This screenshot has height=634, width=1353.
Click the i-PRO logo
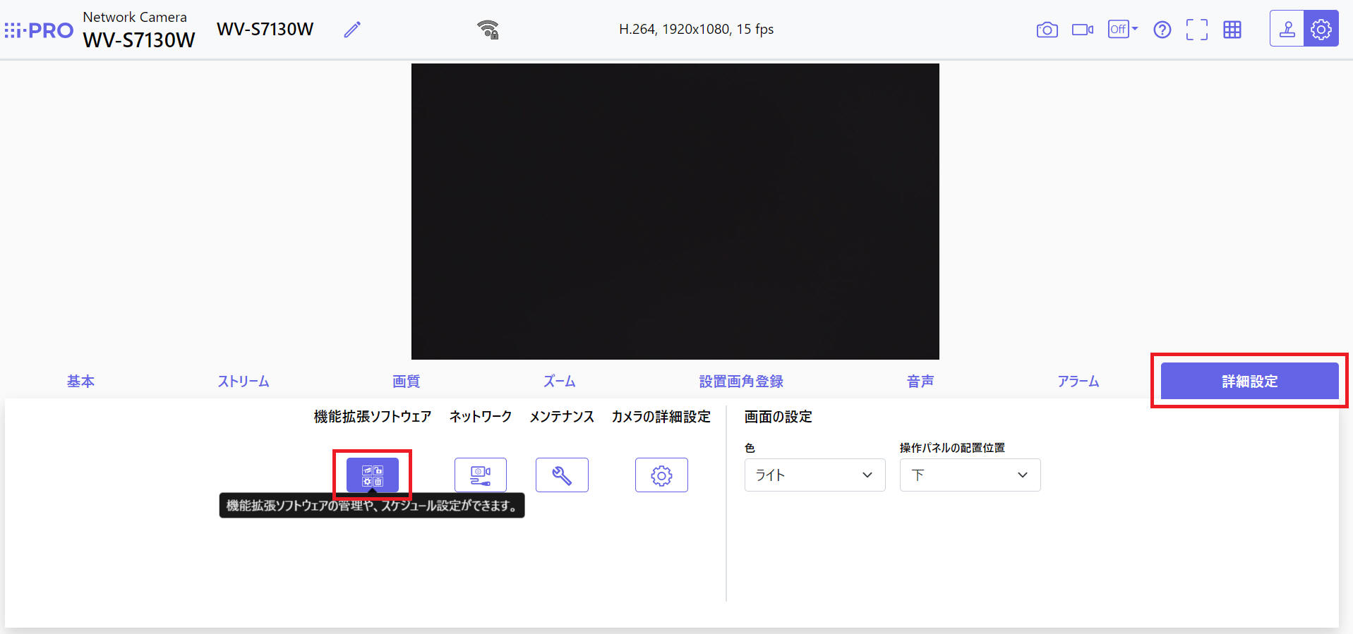(x=39, y=30)
